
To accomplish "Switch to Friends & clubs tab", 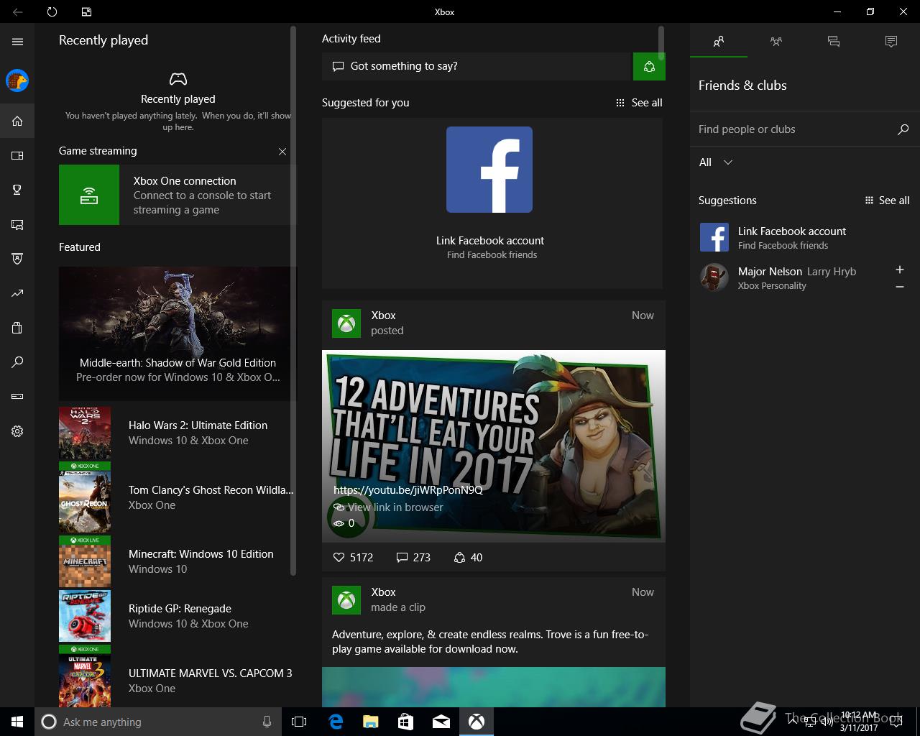I will (x=719, y=42).
